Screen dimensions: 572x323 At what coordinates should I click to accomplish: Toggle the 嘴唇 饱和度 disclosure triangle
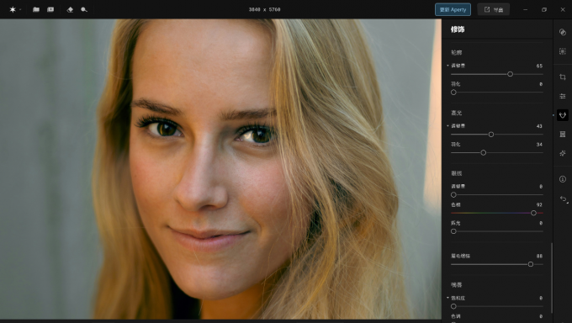coord(448,298)
